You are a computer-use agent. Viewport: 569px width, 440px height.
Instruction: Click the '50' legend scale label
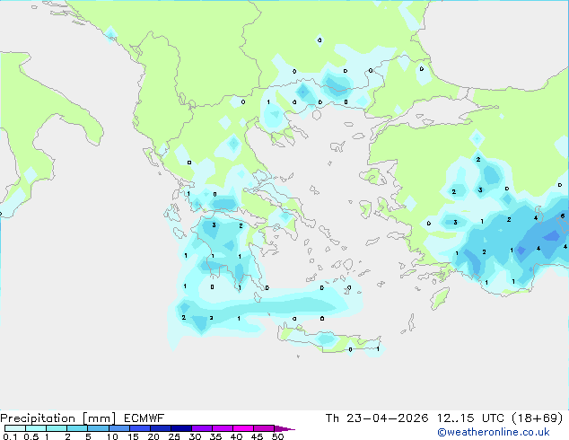[x=277, y=436]
